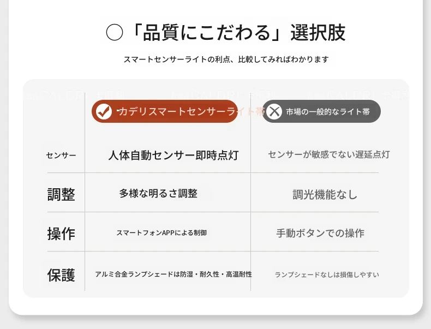Click the アルミ合金ランプシェード description text
Screen dimensions: 431x329
173,274
